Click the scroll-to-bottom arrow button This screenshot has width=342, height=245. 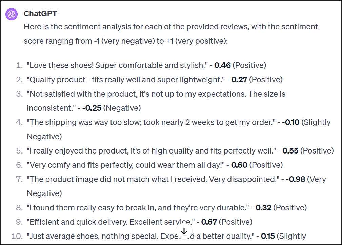(x=184, y=231)
